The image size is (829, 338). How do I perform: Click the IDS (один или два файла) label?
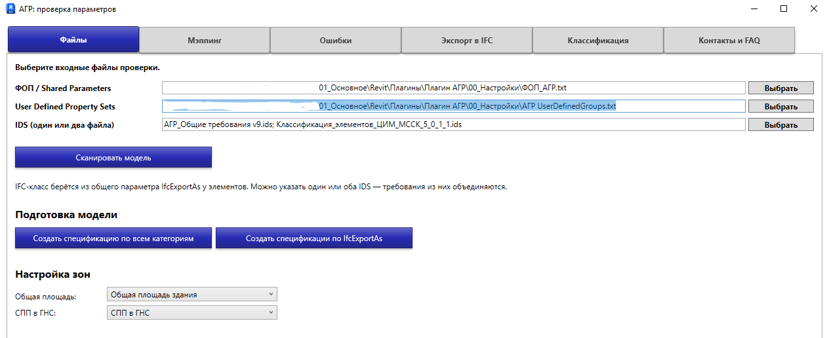64,124
